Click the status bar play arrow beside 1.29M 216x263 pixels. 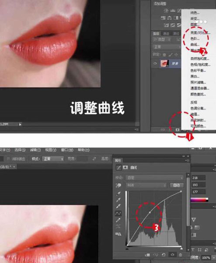pyautogui.click(x=20, y=124)
